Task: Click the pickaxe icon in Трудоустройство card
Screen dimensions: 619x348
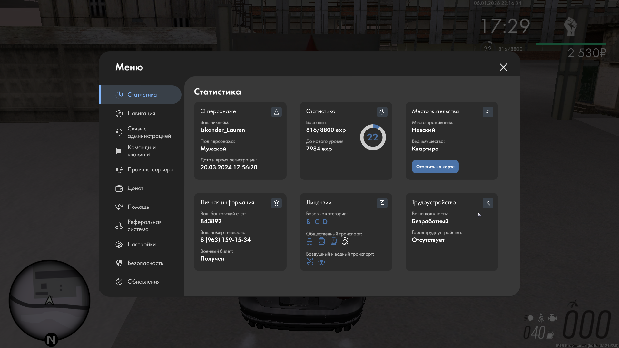Action: point(488,203)
